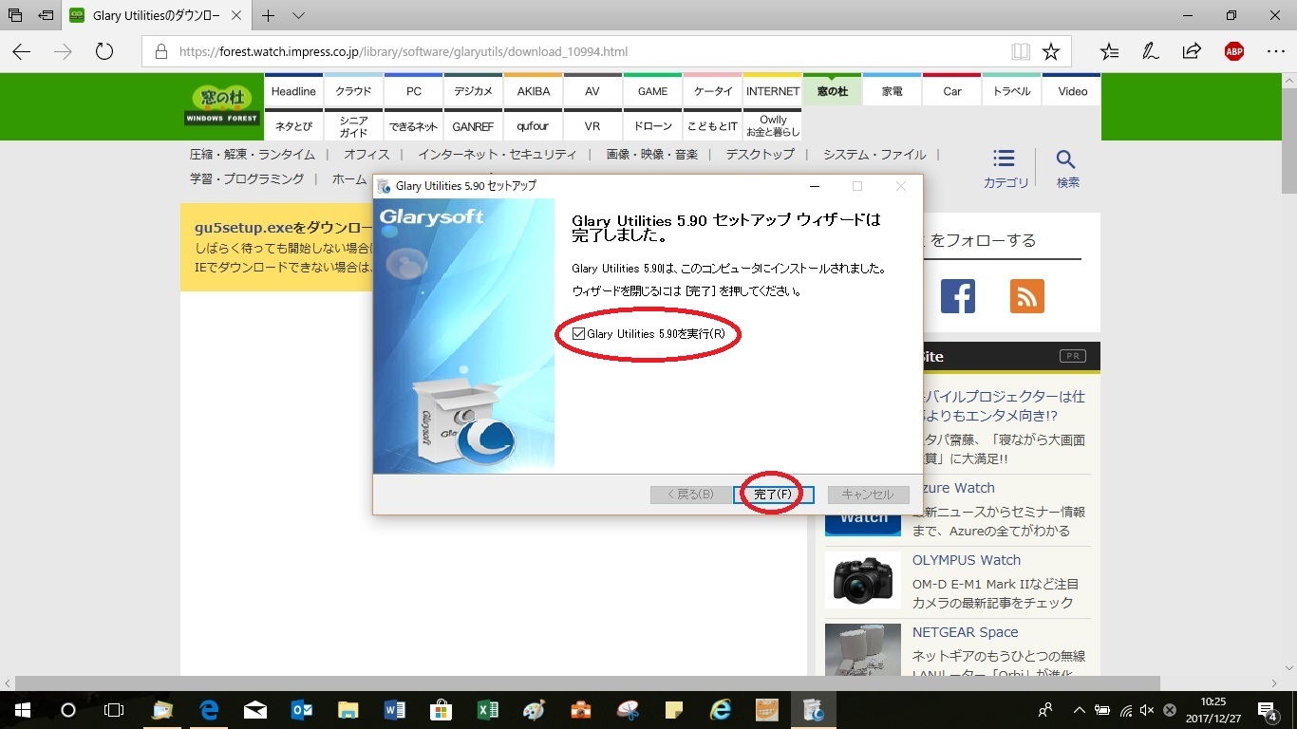This screenshot has height=729, width=1297.
Task: Select the クラウド tab
Action: click(353, 91)
